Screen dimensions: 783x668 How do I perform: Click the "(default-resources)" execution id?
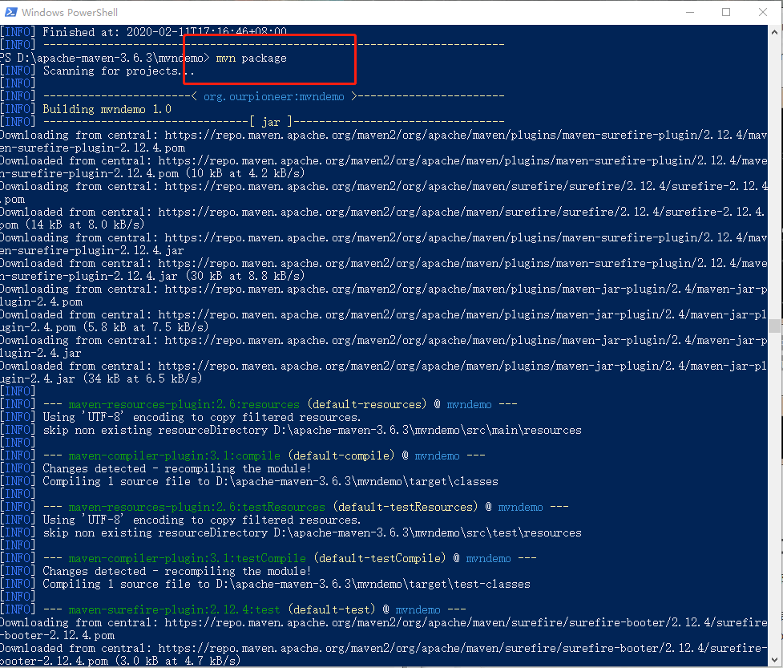pos(367,404)
